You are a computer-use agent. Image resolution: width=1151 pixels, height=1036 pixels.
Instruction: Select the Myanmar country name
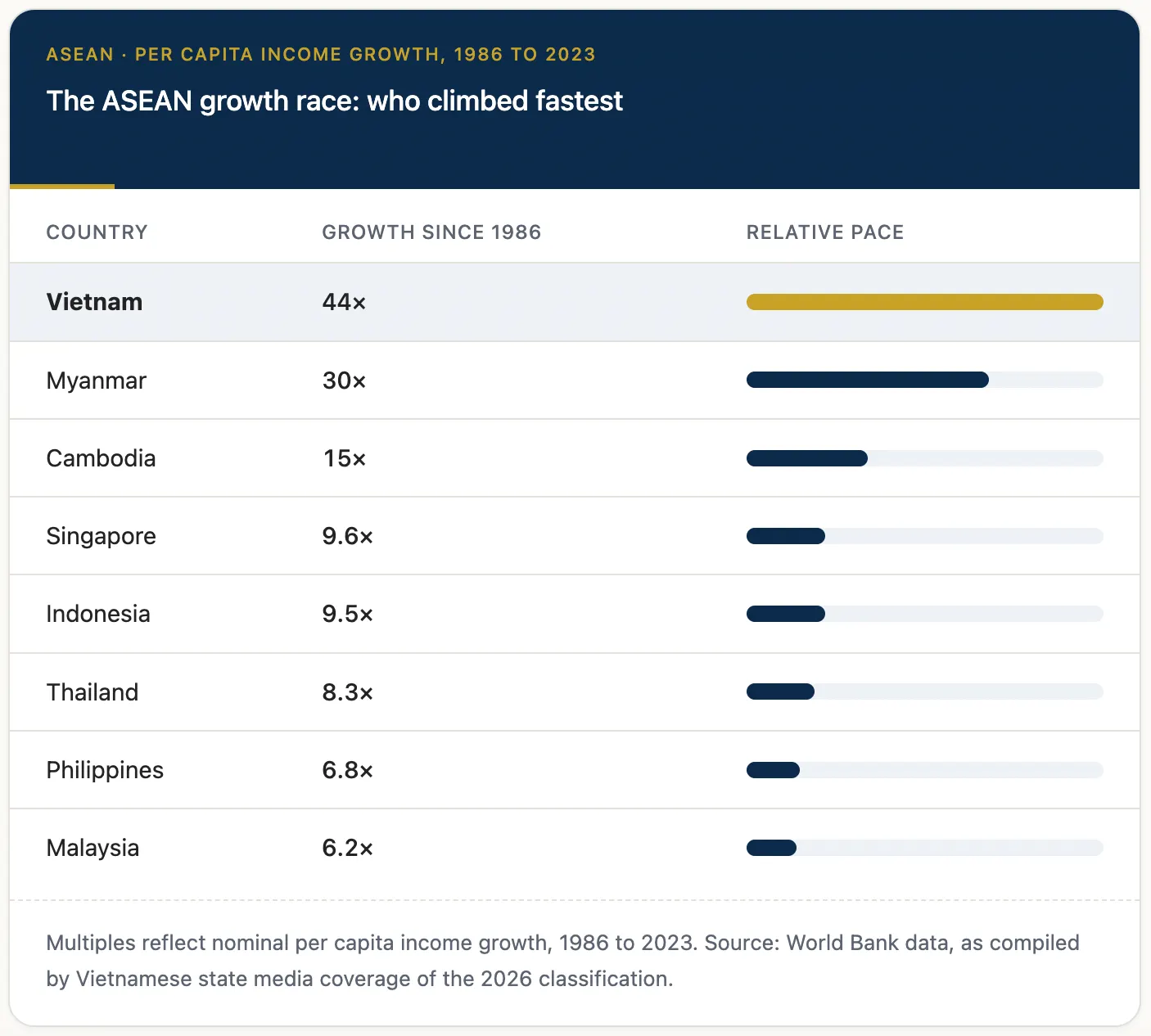point(96,381)
